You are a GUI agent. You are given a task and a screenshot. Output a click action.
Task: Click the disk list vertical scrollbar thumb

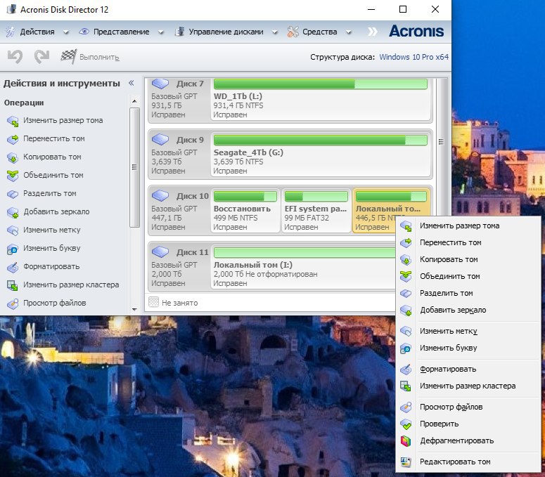pyautogui.click(x=441, y=142)
